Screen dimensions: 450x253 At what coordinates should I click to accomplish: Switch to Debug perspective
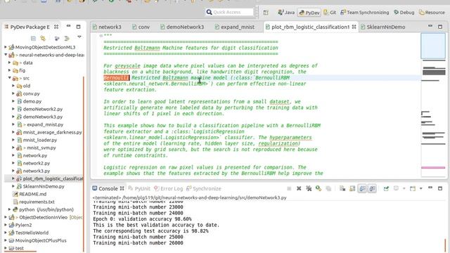(x=404, y=13)
